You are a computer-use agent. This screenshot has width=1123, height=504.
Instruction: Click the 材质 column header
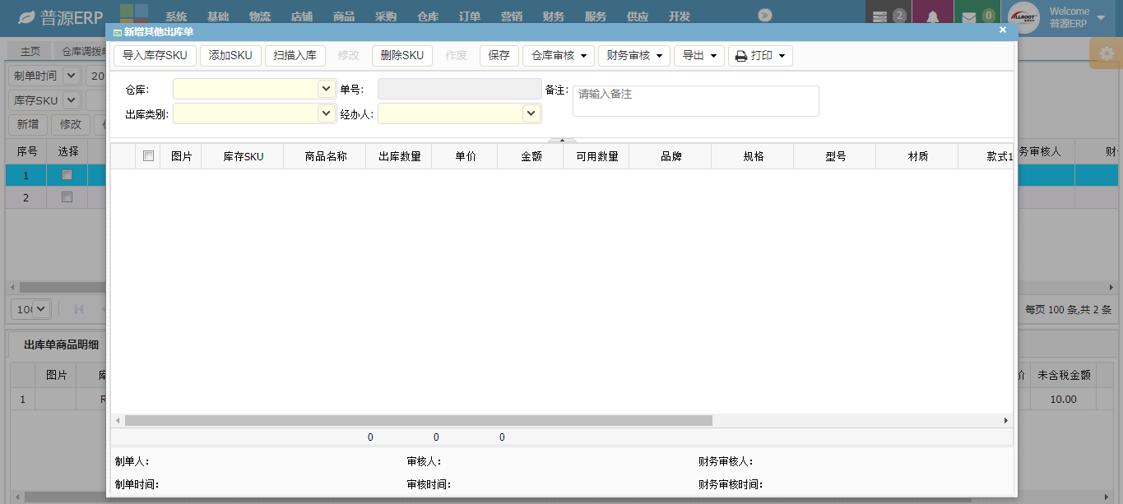pos(917,156)
